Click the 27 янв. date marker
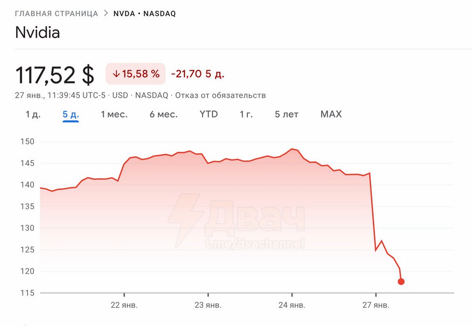The image size is (472, 326). 376,305
